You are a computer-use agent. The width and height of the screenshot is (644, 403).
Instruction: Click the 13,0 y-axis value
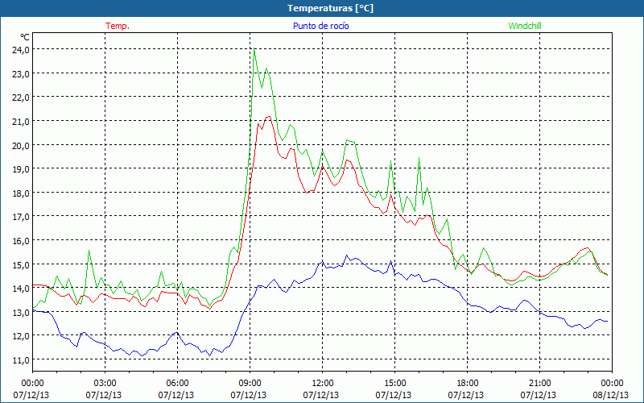22,312
